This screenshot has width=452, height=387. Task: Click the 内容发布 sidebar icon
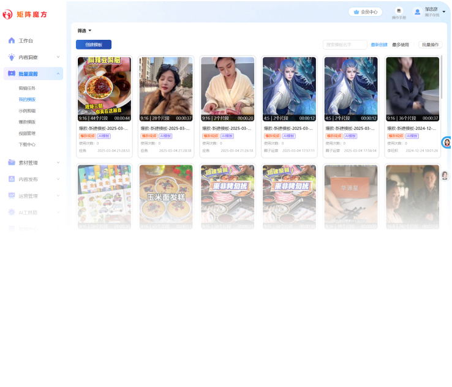click(x=12, y=179)
